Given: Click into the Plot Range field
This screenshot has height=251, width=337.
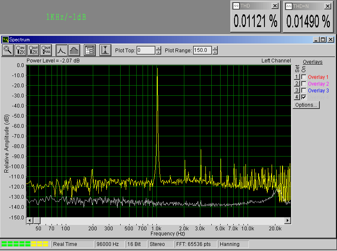Looking at the screenshot, I should (x=202, y=50).
